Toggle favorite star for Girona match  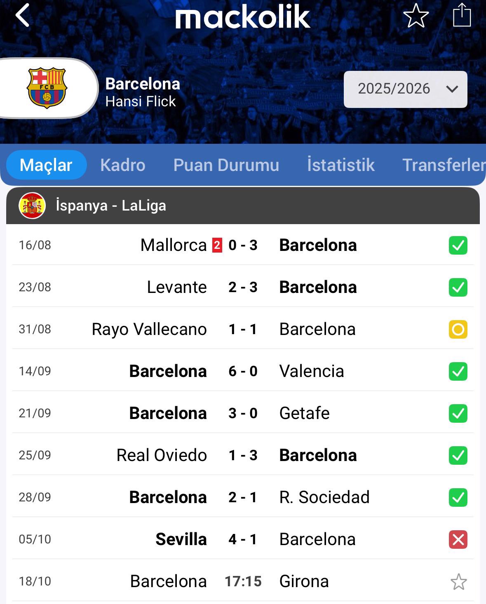coord(458,582)
